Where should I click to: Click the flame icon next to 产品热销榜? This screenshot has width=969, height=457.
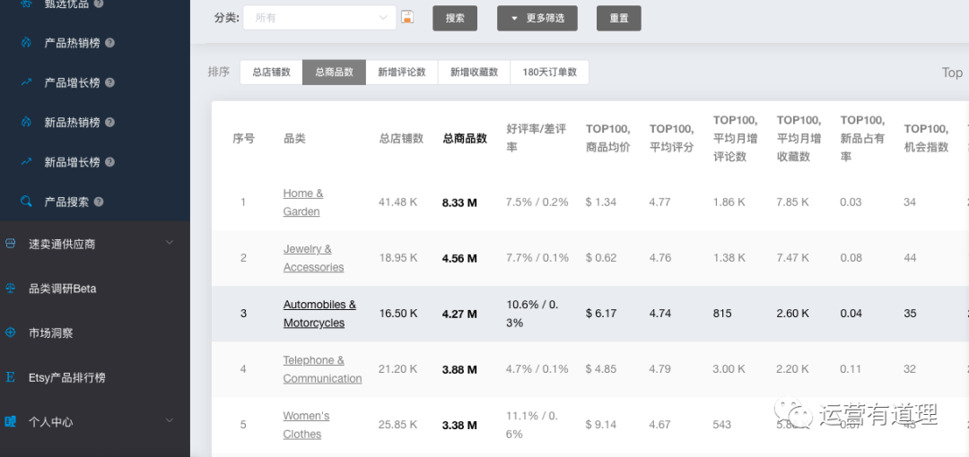(x=27, y=43)
